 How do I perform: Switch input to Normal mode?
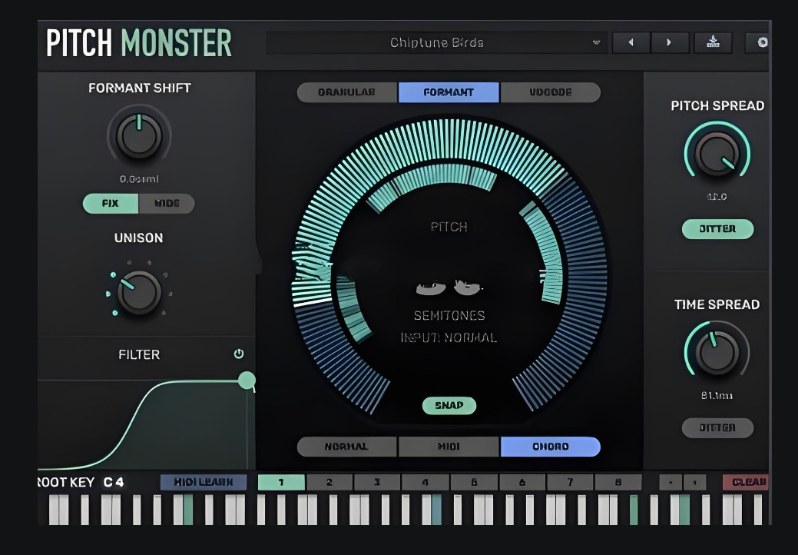(x=346, y=447)
